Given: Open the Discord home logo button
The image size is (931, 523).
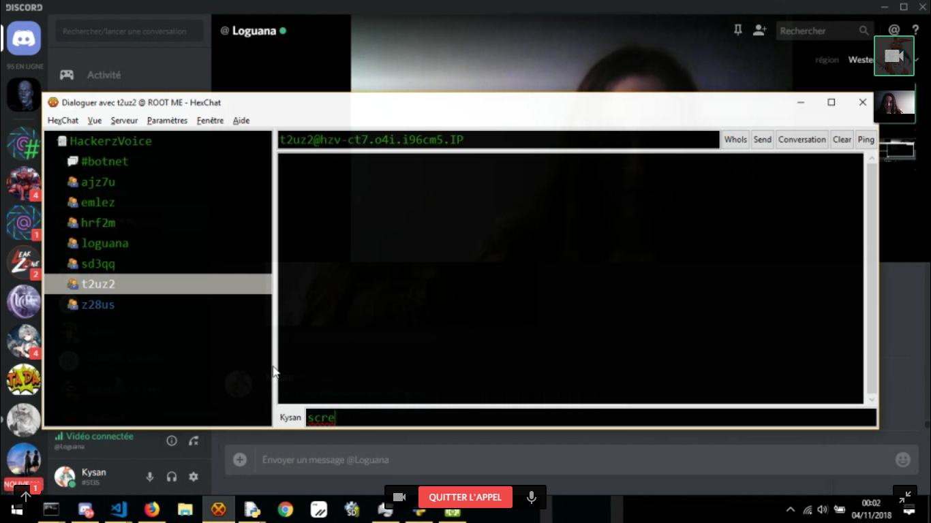Looking at the screenshot, I should pyautogui.click(x=24, y=38).
